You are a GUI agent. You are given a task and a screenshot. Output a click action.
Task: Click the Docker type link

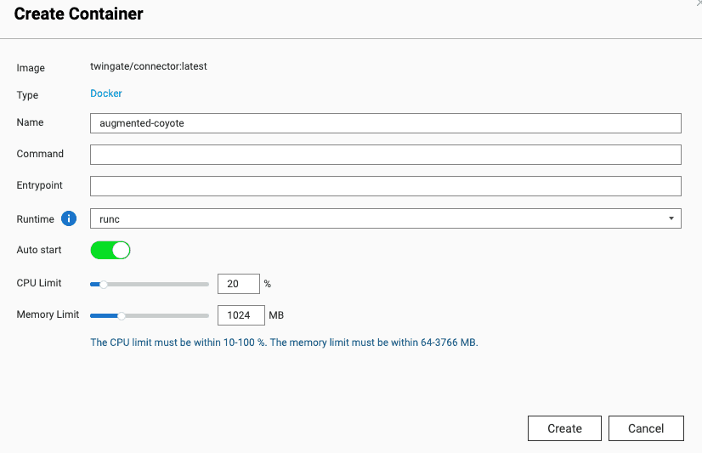tap(106, 94)
